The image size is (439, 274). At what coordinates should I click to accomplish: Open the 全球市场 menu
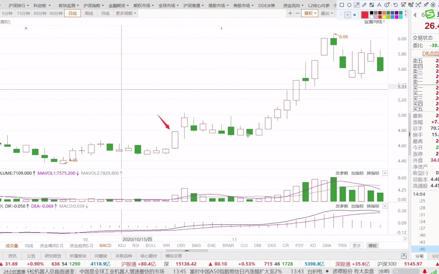click(x=169, y=5)
